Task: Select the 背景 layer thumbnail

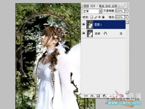Action: coord(90,33)
